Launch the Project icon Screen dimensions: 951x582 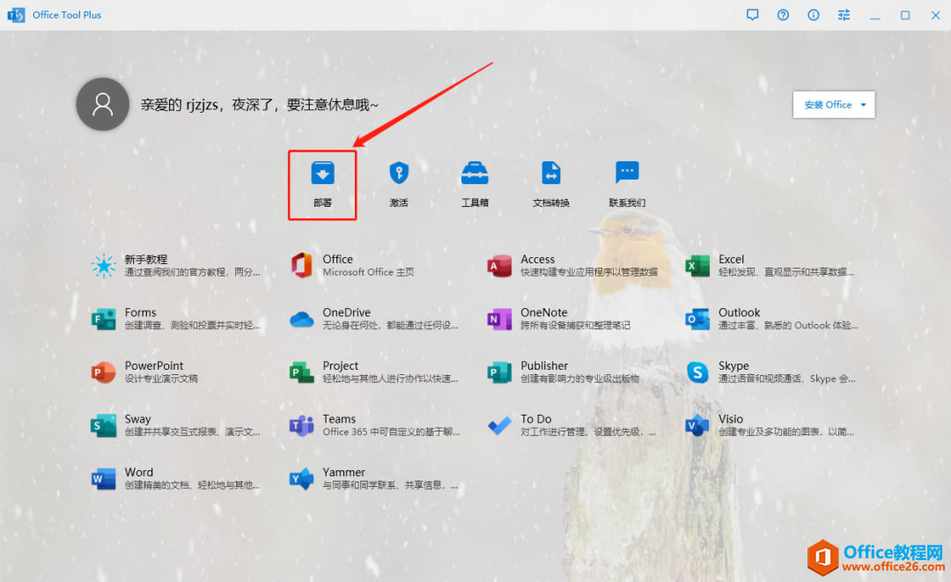click(301, 372)
